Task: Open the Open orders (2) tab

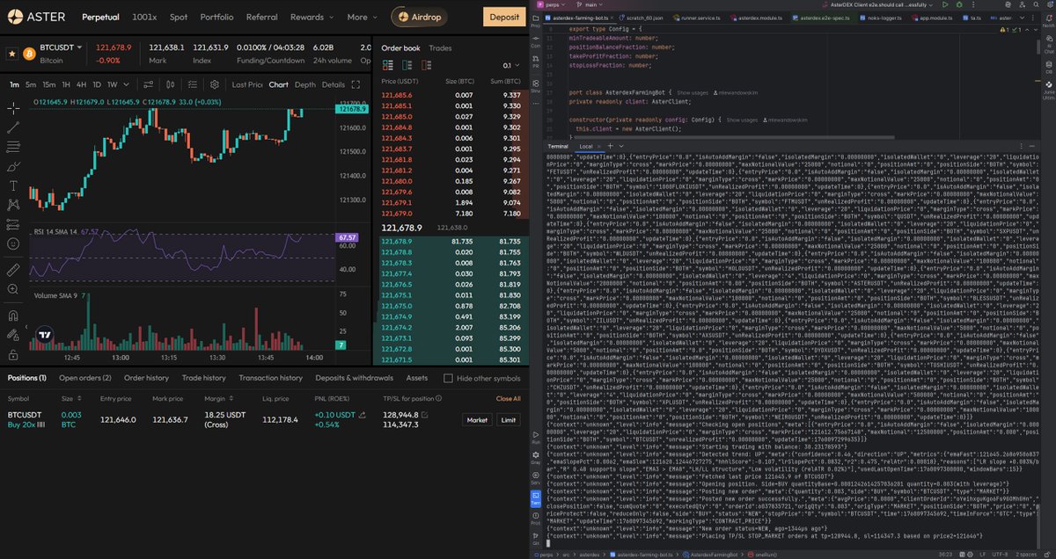Action: (x=85, y=378)
